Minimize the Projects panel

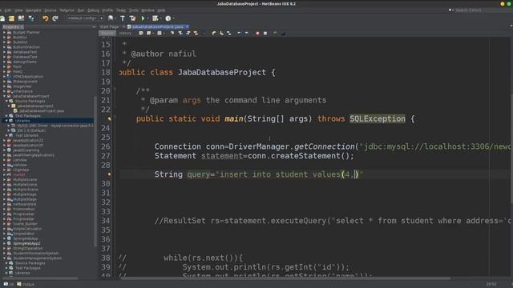click(x=94, y=27)
